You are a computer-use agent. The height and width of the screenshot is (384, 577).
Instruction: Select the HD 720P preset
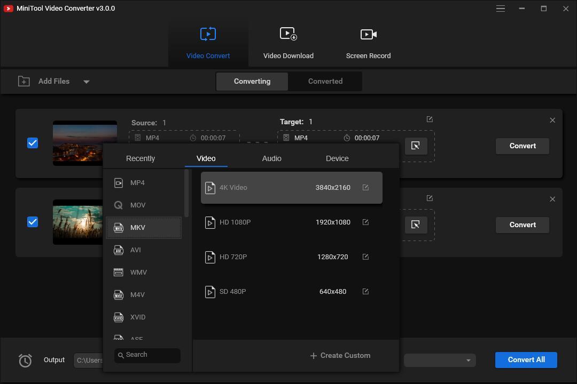point(292,257)
